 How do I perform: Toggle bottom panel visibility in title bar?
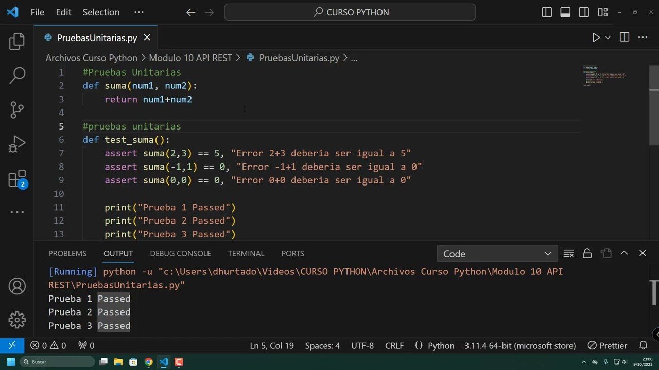[x=565, y=12]
